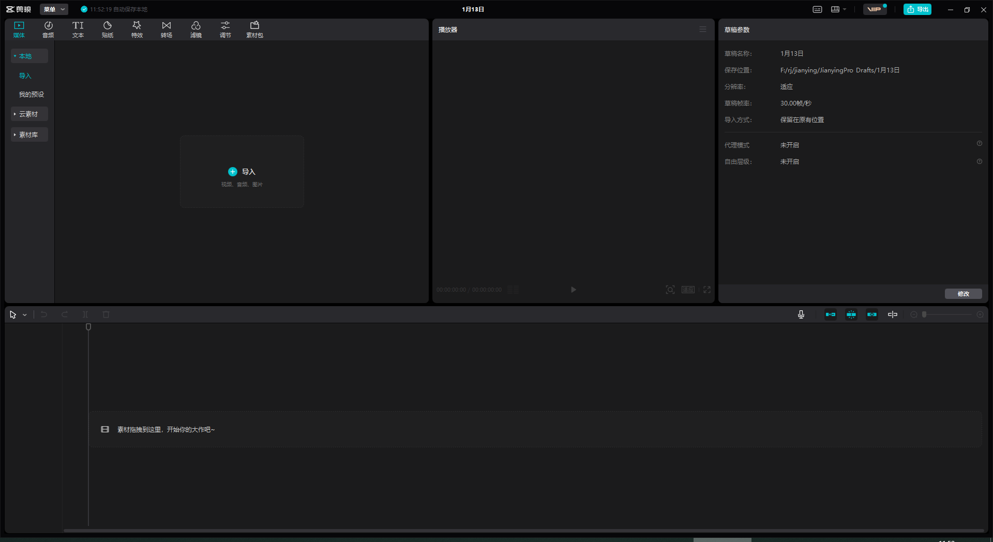
Task: Open the 菜单 dropdown menu
Action: tap(54, 9)
